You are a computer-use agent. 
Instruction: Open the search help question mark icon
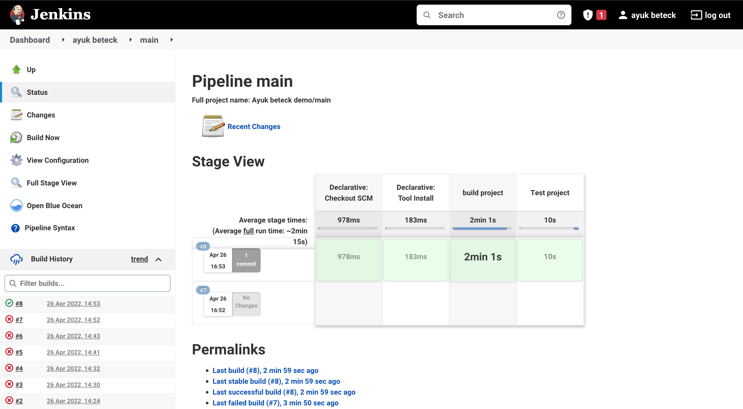pyautogui.click(x=561, y=15)
